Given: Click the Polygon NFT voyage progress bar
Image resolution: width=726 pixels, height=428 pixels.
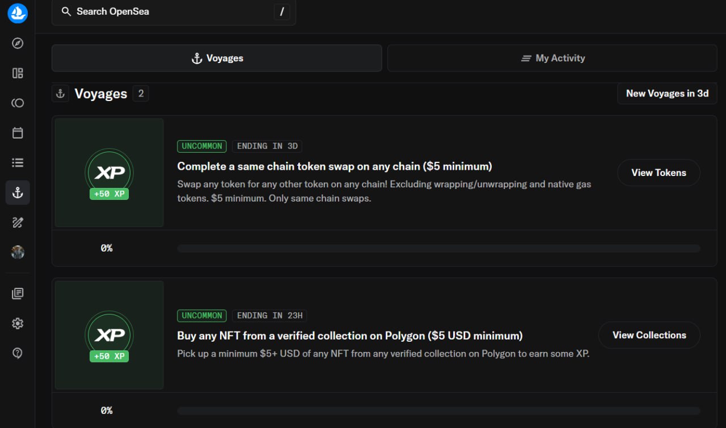Looking at the screenshot, I should click(x=438, y=410).
